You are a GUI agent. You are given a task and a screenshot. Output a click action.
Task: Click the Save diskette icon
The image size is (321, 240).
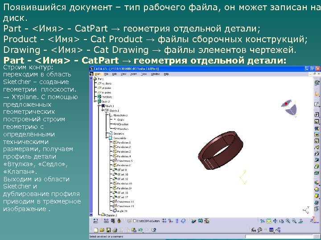click(x=108, y=230)
